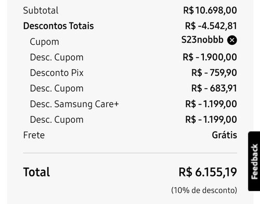This screenshot has width=260, height=204.
Task: Click the amount beside Desc. Samsung Care+
Action: (x=211, y=104)
